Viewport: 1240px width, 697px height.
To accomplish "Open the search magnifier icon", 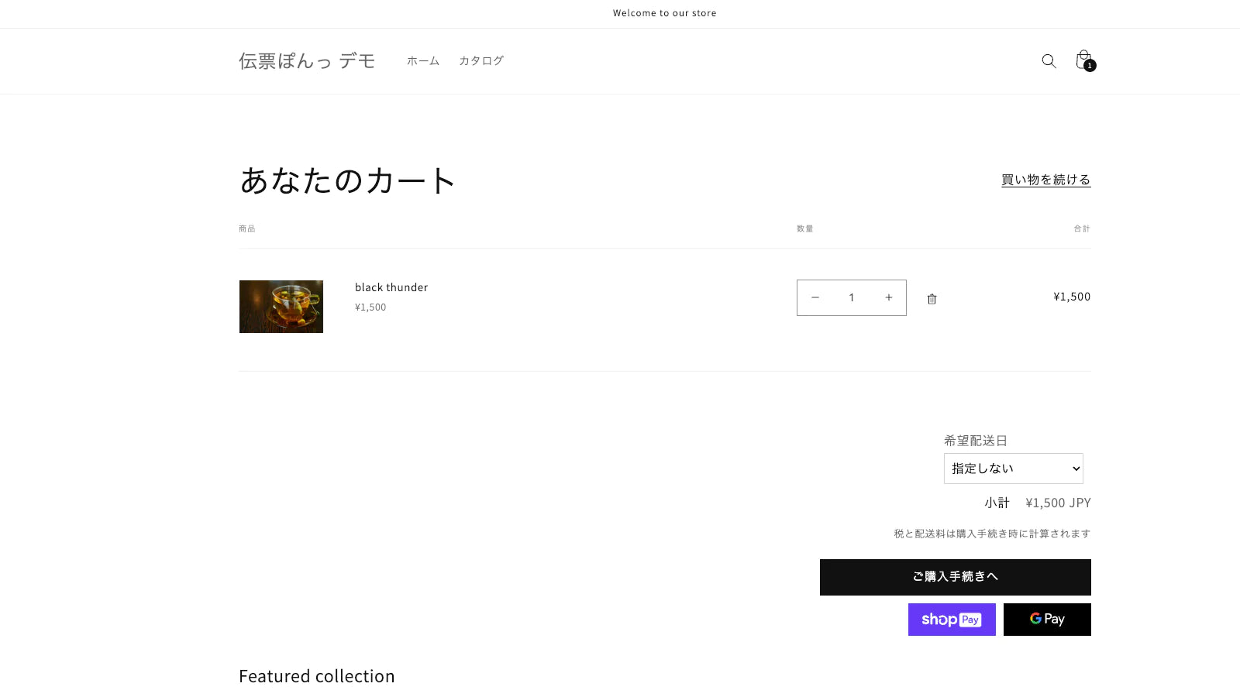I will click(x=1049, y=61).
